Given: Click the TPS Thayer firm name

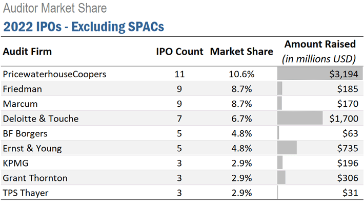Looking at the screenshot, I should (x=26, y=193).
